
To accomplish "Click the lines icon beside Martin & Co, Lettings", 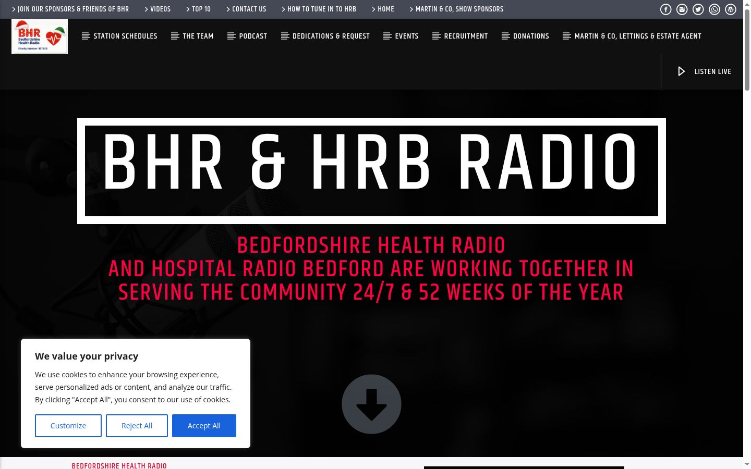I will pos(567,36).
